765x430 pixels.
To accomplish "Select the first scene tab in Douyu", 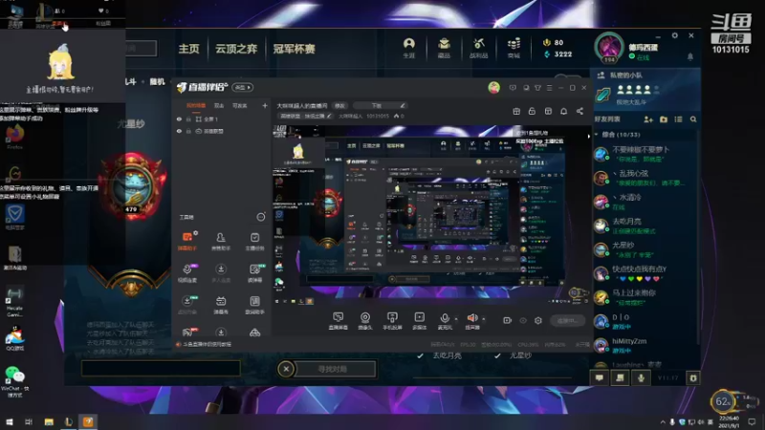I will 196,105.
